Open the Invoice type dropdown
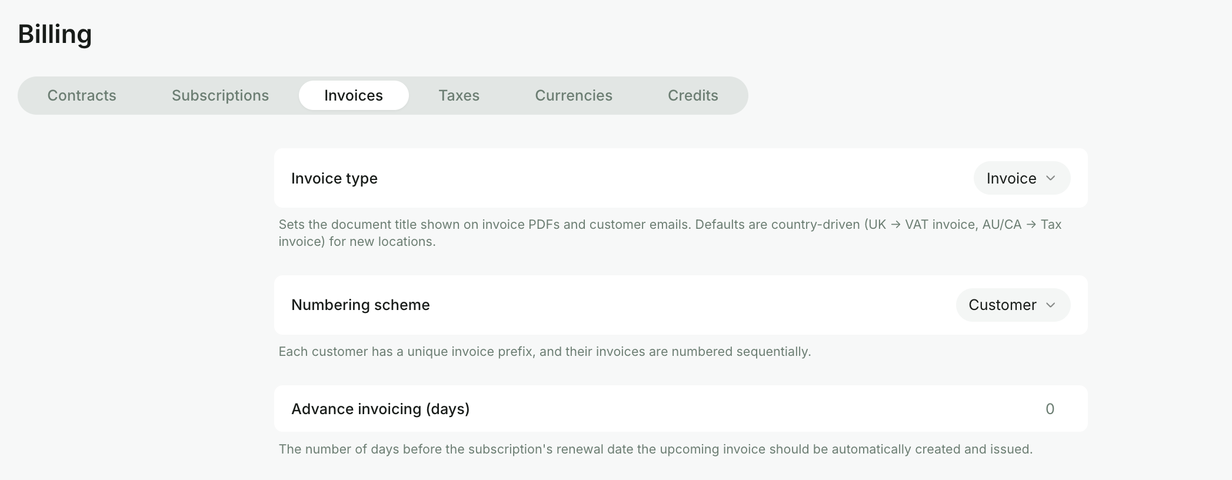Screen dimensions: 1232x480 click(1022, 178)
